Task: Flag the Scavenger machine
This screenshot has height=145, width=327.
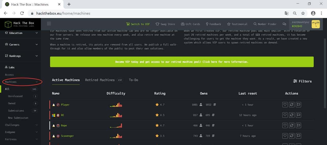Action: click(x=298, y=136)
